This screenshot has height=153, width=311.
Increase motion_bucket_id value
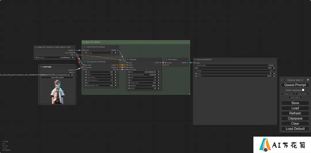(x=115, y=80)
